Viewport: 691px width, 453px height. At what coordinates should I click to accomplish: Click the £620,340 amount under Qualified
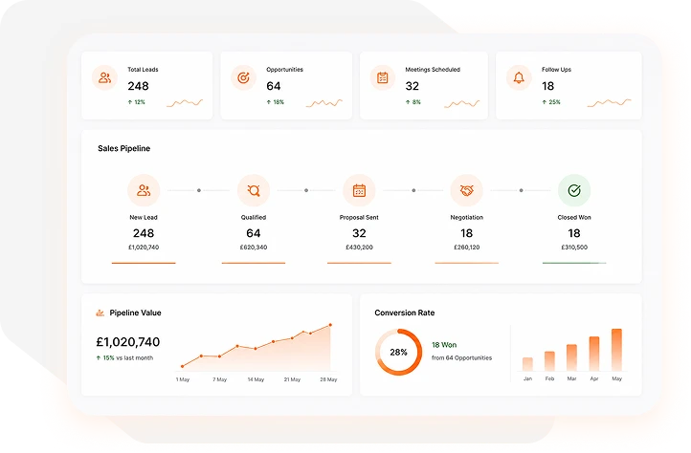tap(254, 248)
